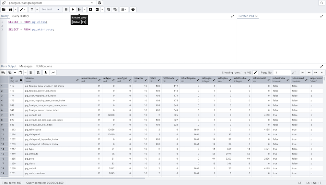Close the Scratch Pad panel
Screen dimensions: 326x185
click(x=256, y=16)
